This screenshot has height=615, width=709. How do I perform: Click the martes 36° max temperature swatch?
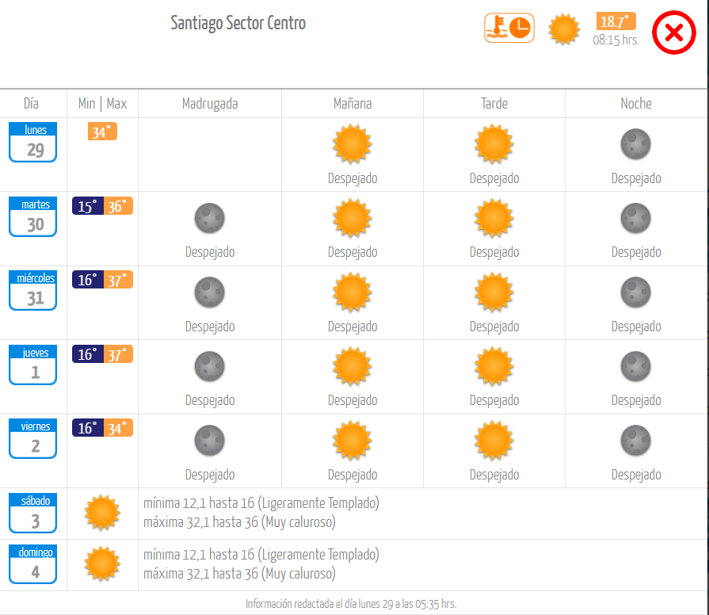tap(118, 206)
